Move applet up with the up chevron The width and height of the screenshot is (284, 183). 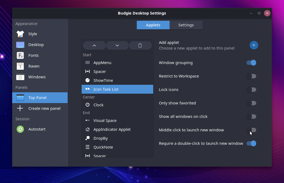[94, 45]
